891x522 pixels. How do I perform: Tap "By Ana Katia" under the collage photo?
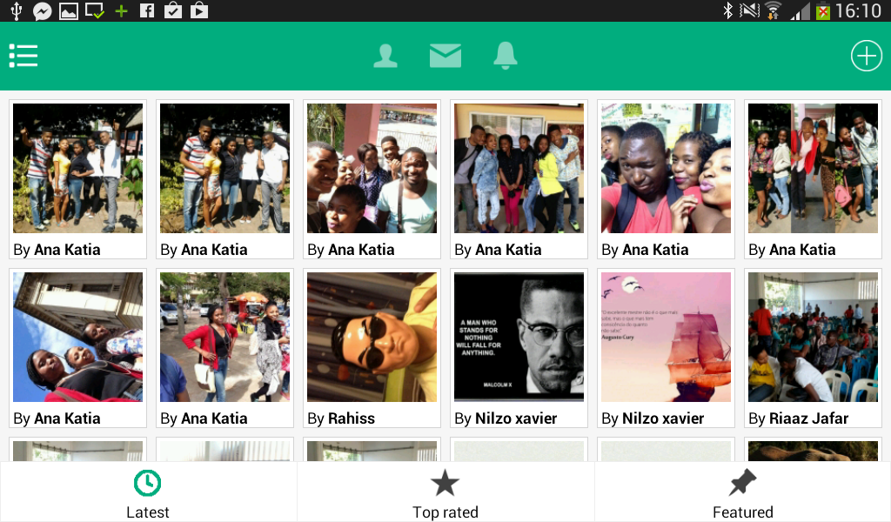pyautogui.click(x=792, y=250)
